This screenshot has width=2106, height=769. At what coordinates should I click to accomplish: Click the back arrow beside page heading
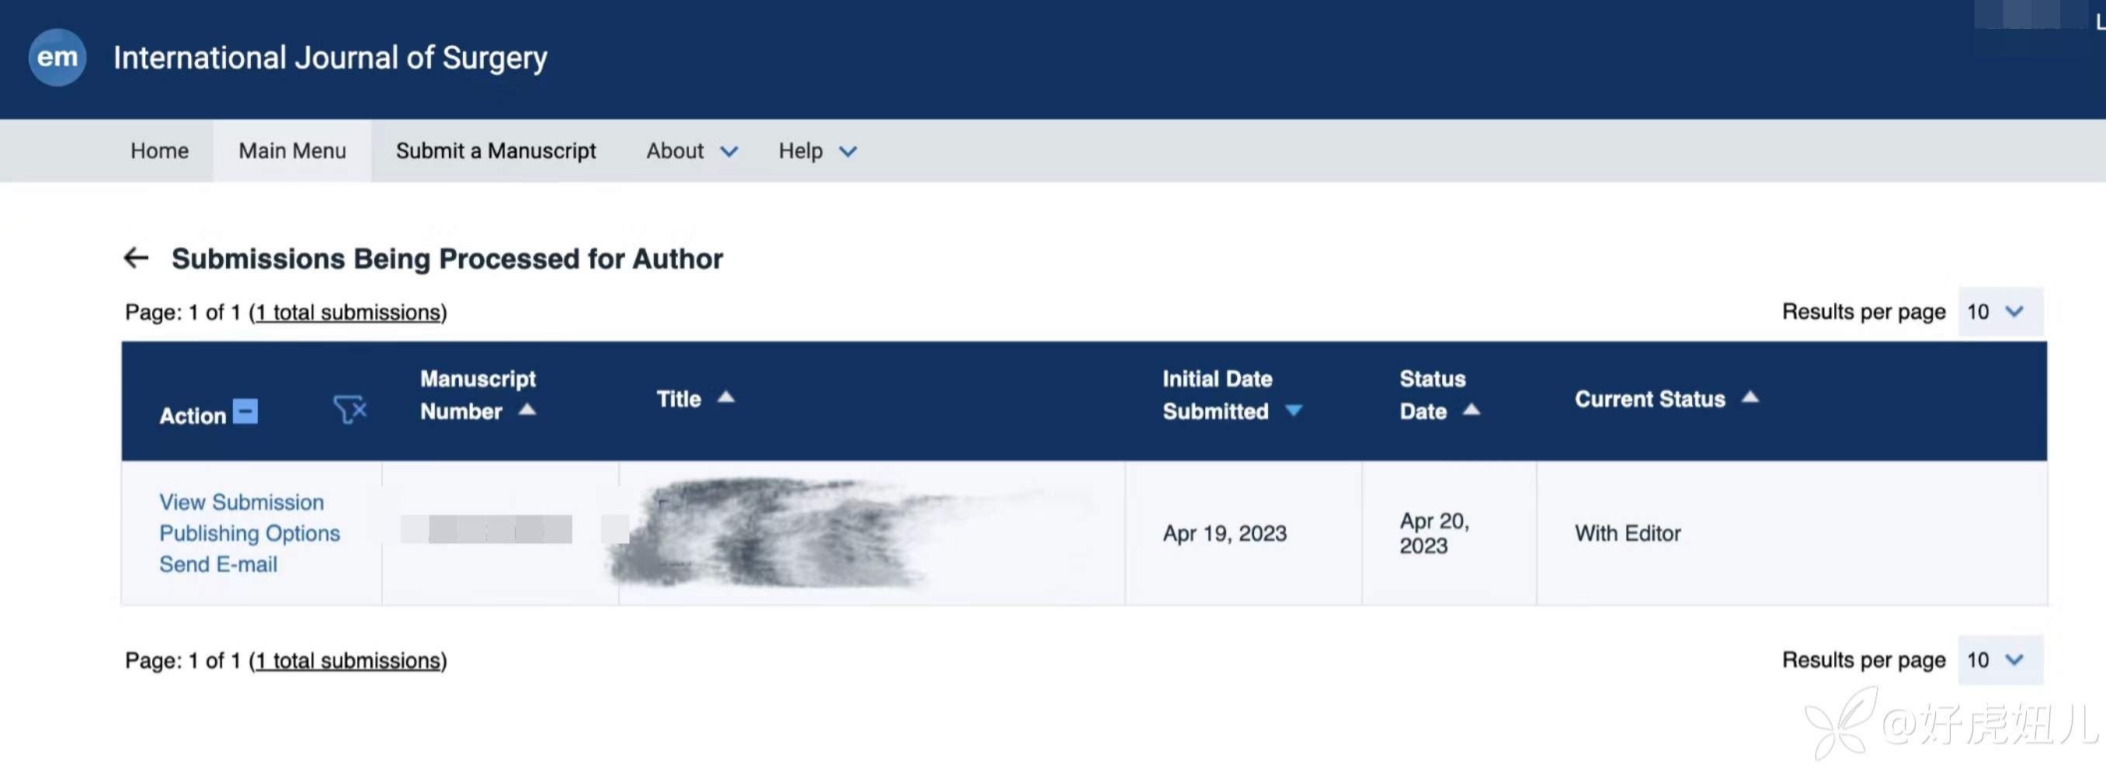point(136,258)
